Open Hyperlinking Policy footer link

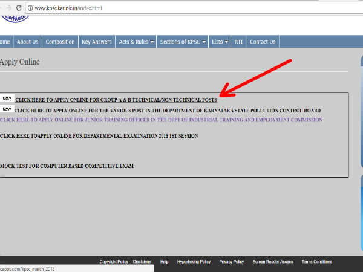[x=194, y=262]
